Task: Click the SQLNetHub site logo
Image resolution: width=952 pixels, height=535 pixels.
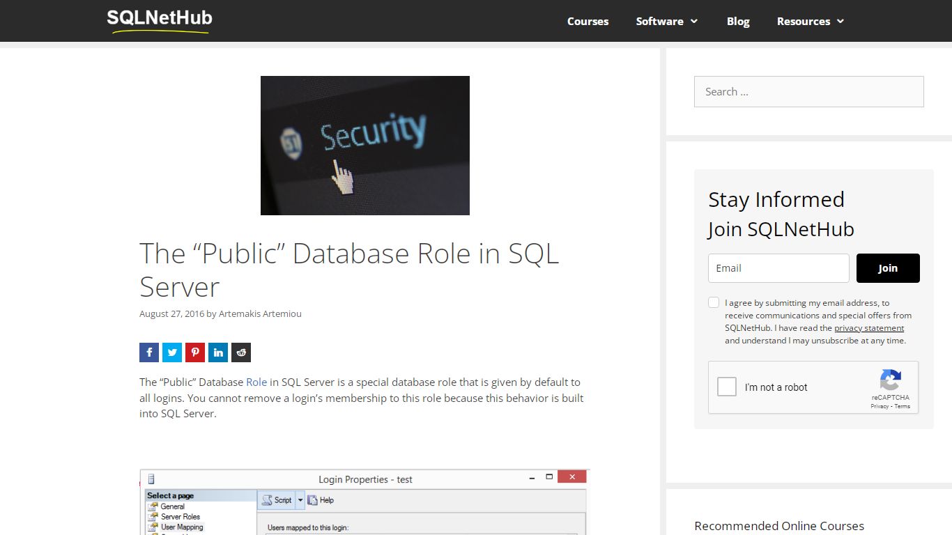Action: coord(160,20)
